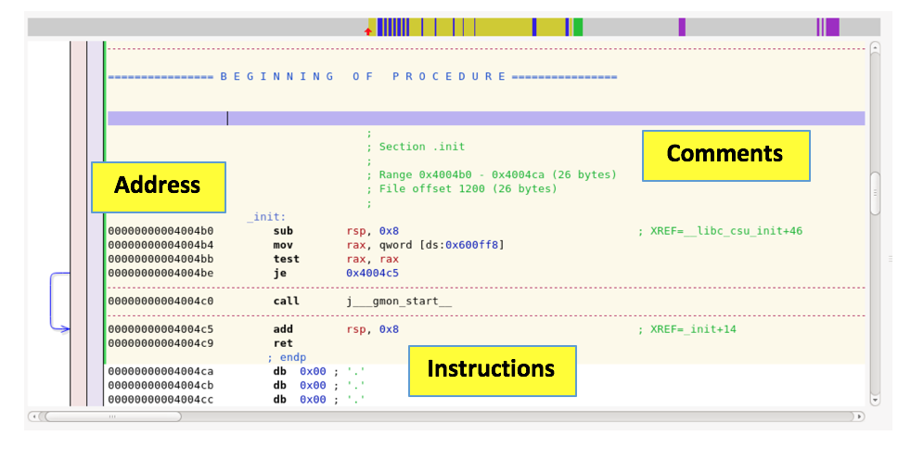Screen dimensions: 911x449
Task: Select address 00000000004004be
Action: [160, 273]
